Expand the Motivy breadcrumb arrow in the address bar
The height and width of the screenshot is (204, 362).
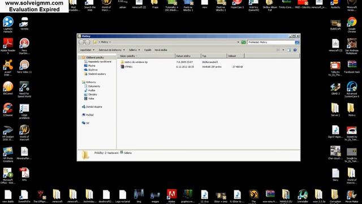[110, 42]
